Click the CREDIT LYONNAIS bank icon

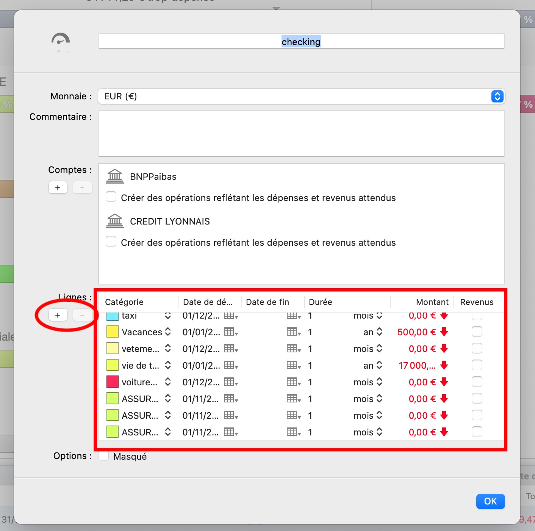(x=115, y=221)
